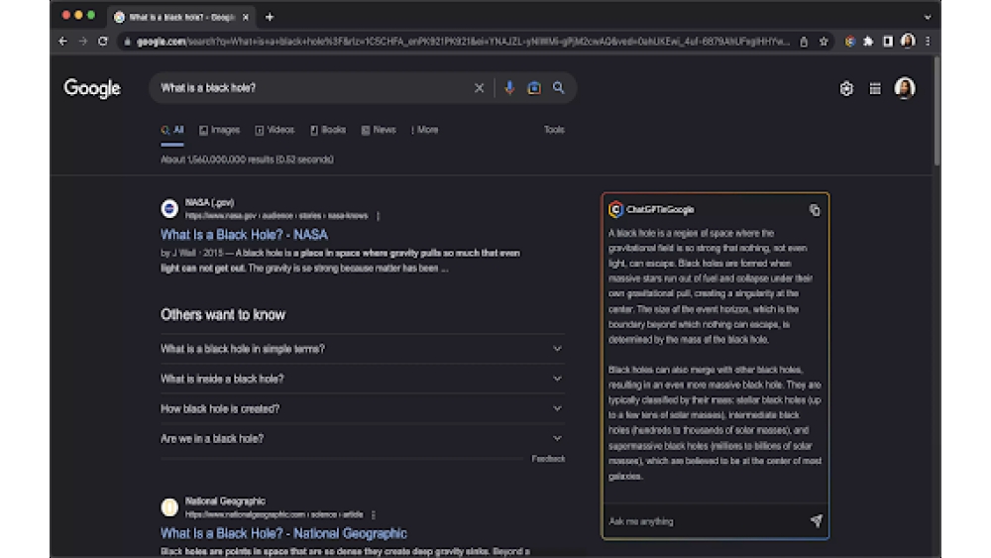This screenshot has width=991, height=558.
Task: Open the Chrome profile avatar in toolbar
Action: 908,41
